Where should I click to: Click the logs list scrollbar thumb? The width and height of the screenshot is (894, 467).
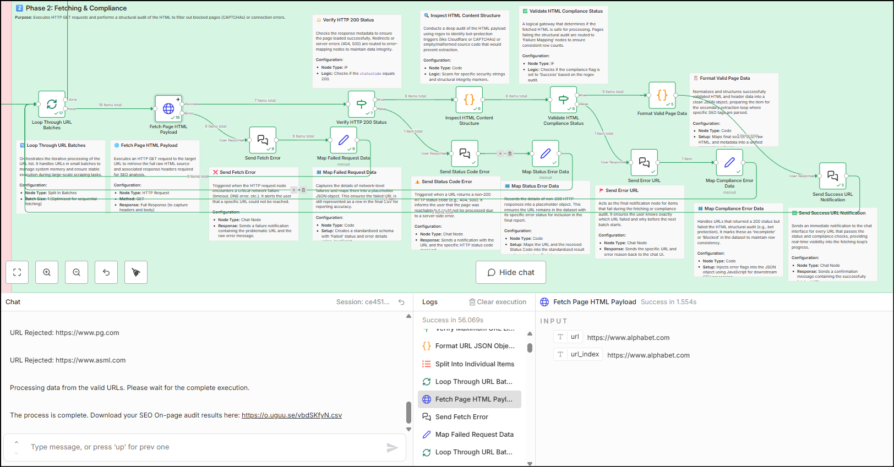[x=530, y=348]
